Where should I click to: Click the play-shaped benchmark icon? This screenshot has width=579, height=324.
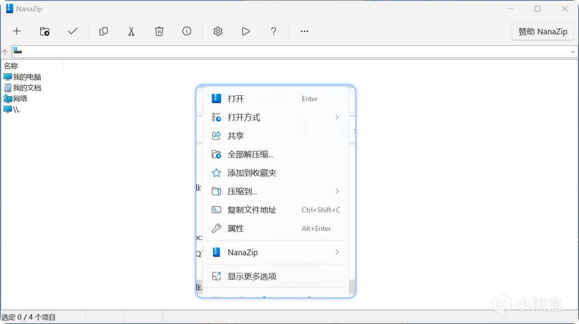246,31
